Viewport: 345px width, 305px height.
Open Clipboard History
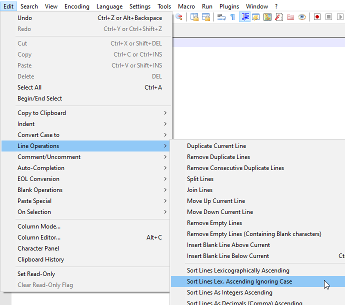pos(85,259)
